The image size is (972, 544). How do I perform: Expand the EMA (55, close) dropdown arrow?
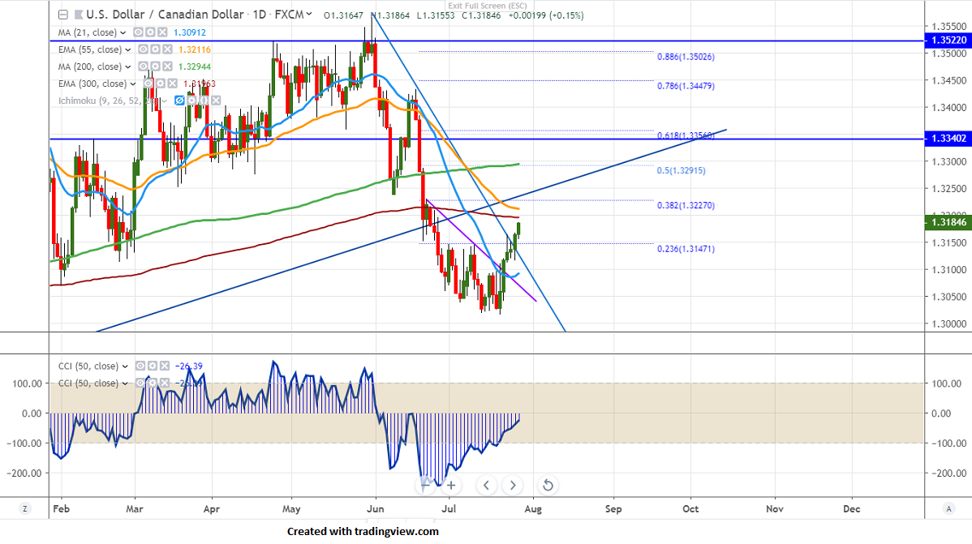pos(128,50)
